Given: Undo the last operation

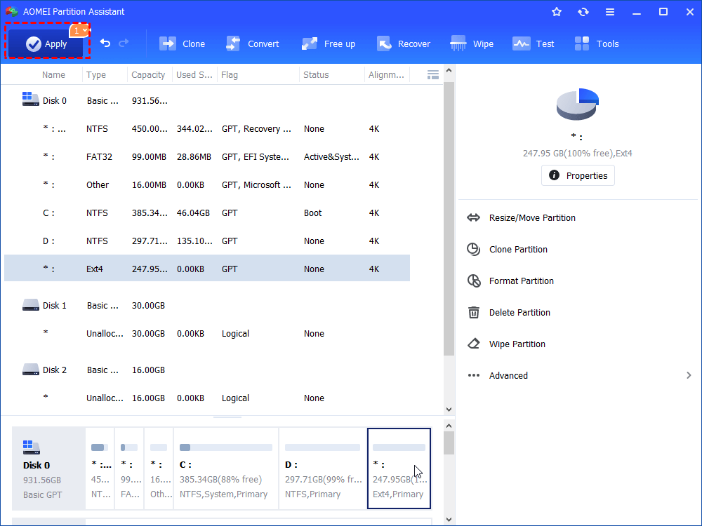Looking at the screenshot, I should tap(105, 43).
